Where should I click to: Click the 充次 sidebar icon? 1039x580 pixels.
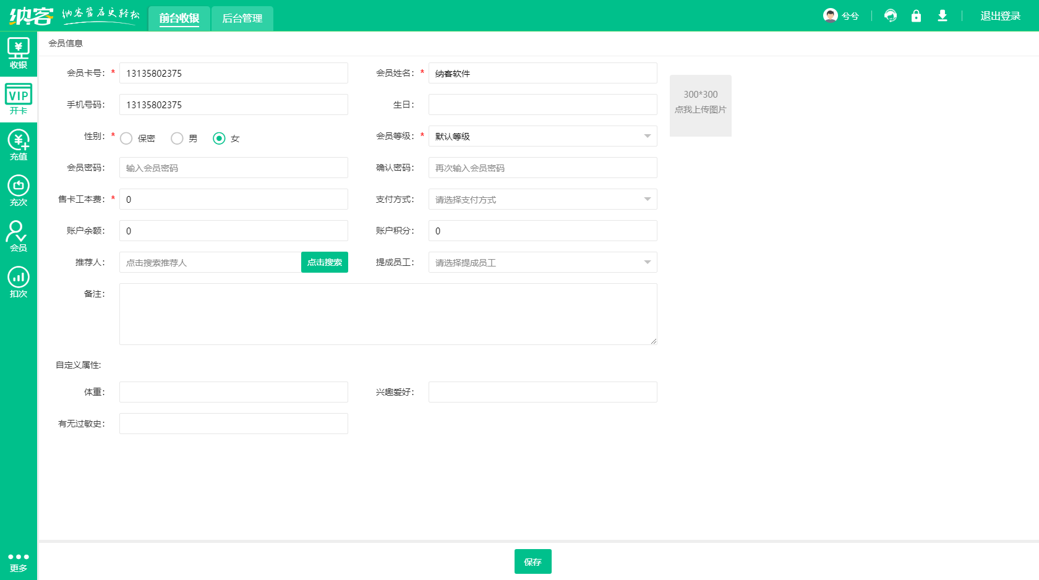pyautogui.click(x=19, y=191)
